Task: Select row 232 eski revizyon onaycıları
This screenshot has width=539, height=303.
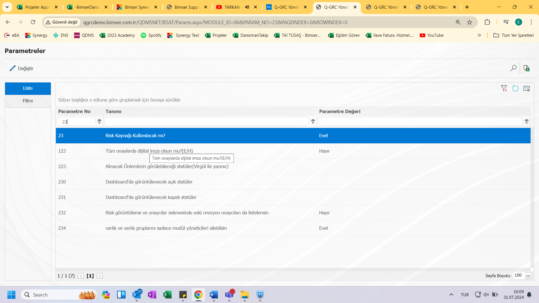Action: [293, 213]
